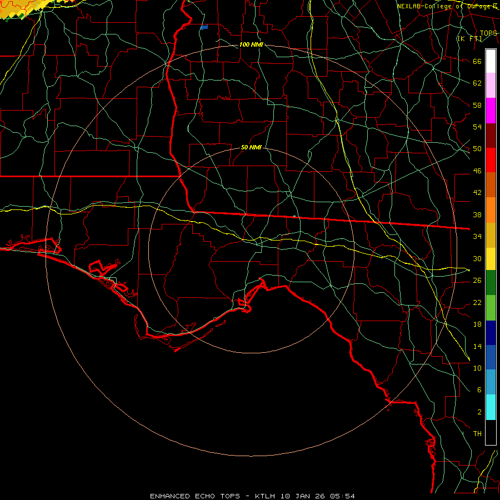Click the '50 NMI' range ring label
Viewport: 500px width, 500px height.
point(251,147)
